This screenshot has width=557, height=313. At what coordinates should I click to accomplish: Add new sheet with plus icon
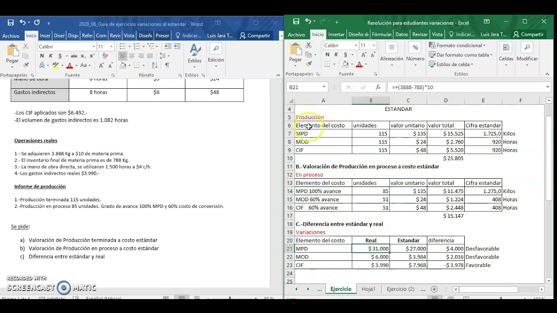pos(434,289)
